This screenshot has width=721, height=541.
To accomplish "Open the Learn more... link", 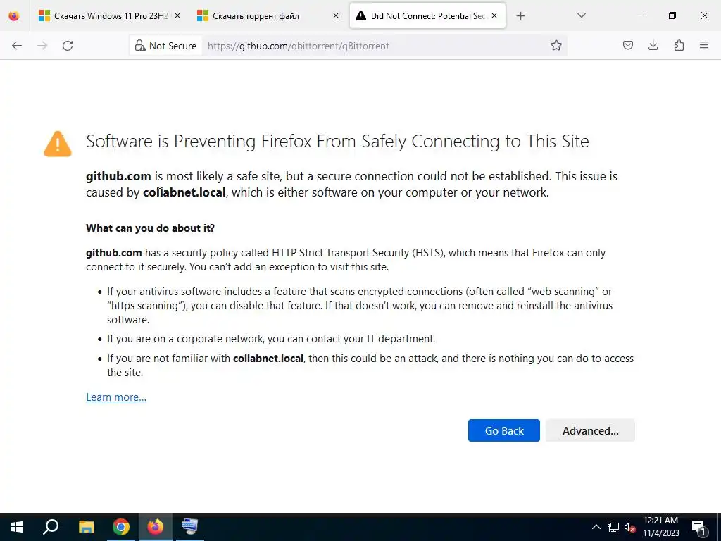I will (x=116, y=397).
